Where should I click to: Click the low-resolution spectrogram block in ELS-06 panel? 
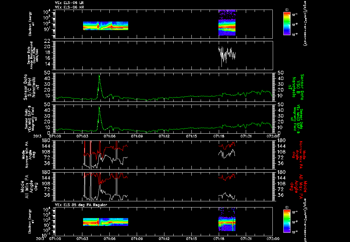[106, 26]
